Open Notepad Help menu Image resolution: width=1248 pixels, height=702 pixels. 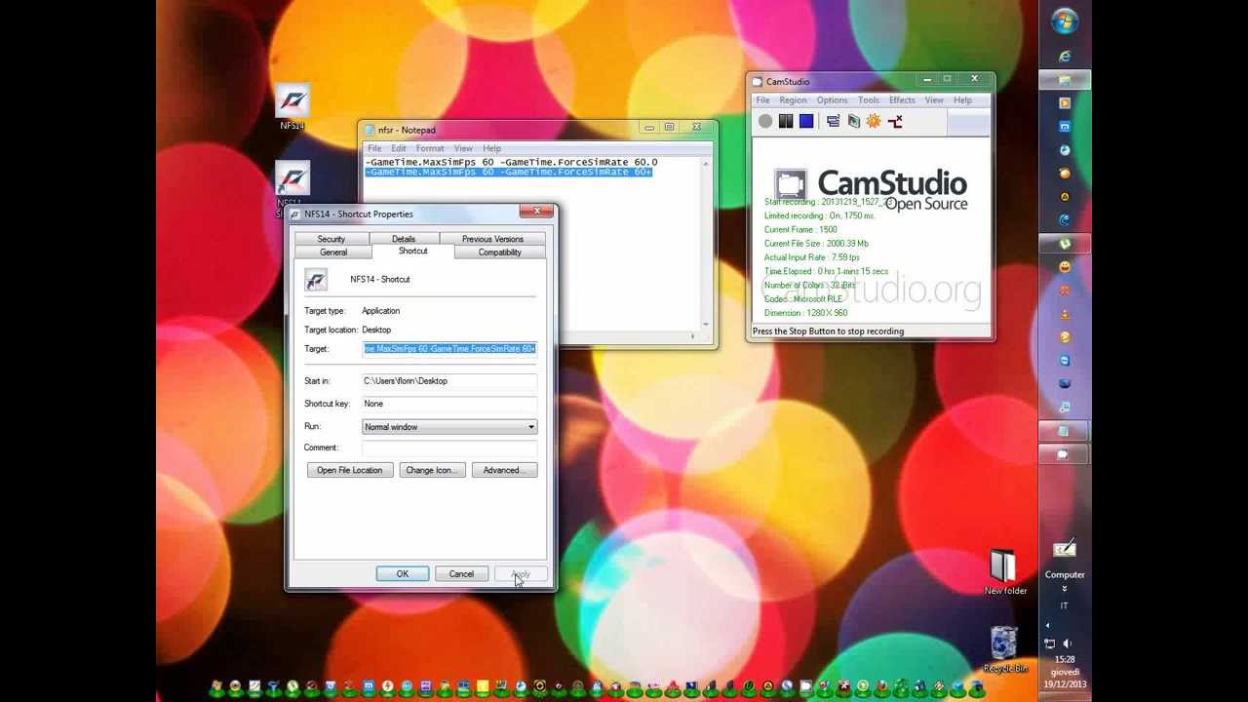(x=491, y=148)
